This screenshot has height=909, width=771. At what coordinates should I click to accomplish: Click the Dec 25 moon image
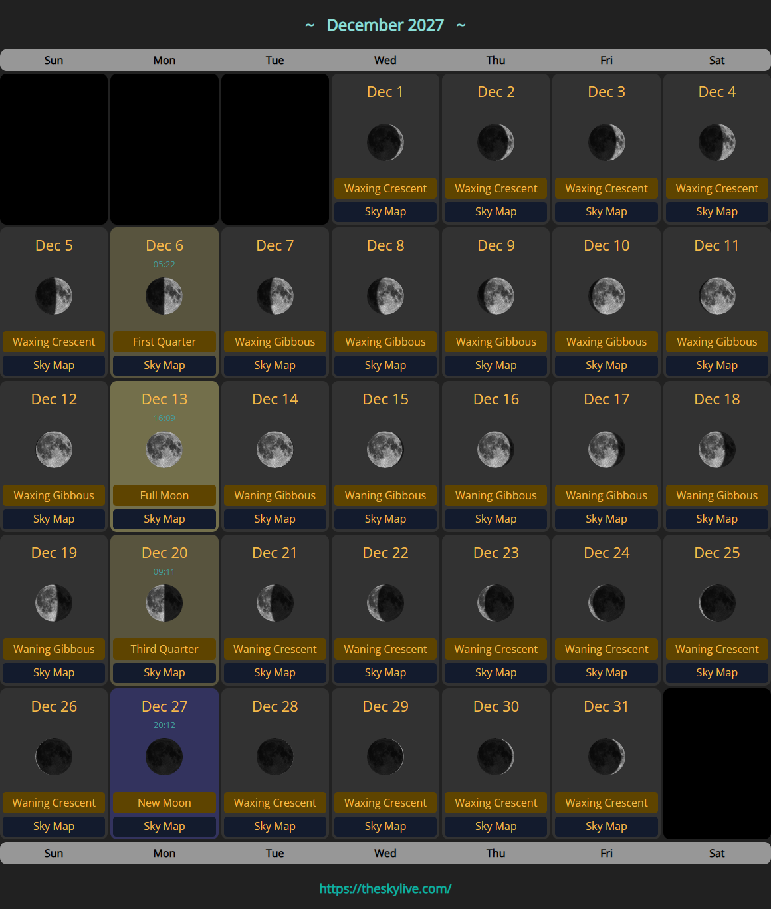click(717, 603)
